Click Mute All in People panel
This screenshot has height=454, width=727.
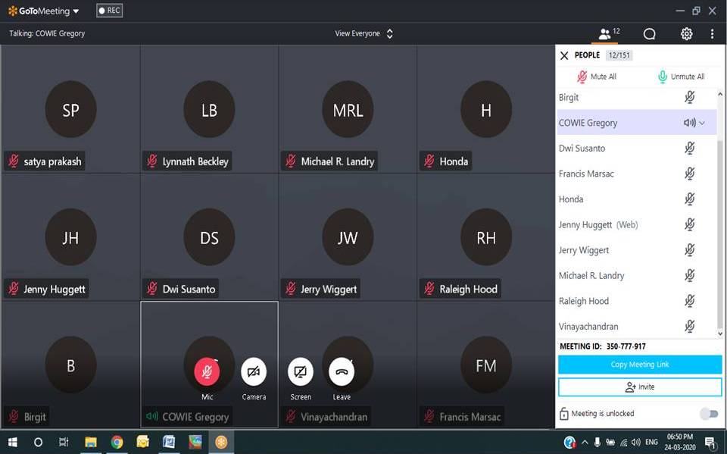point(596,77)
